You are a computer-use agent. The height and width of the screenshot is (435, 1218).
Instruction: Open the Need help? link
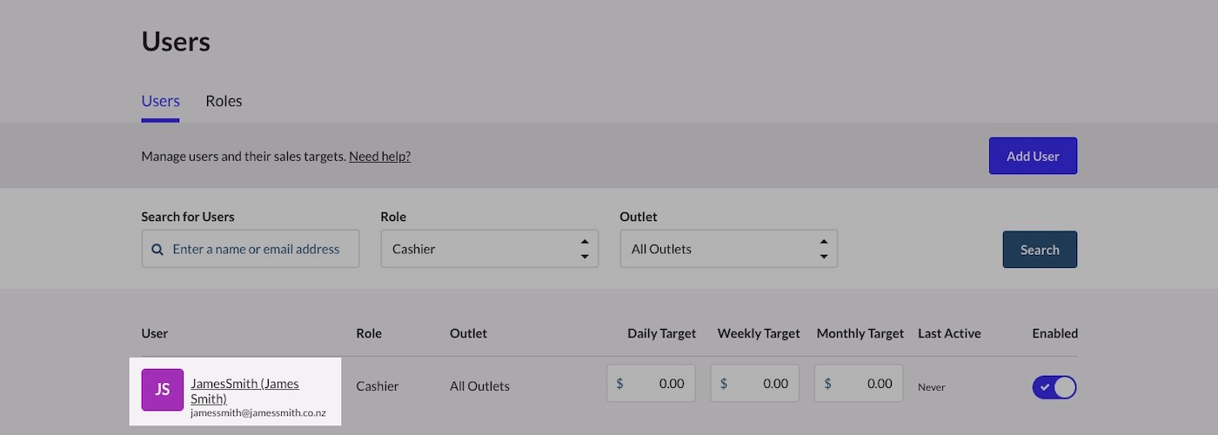click(379, 157)
